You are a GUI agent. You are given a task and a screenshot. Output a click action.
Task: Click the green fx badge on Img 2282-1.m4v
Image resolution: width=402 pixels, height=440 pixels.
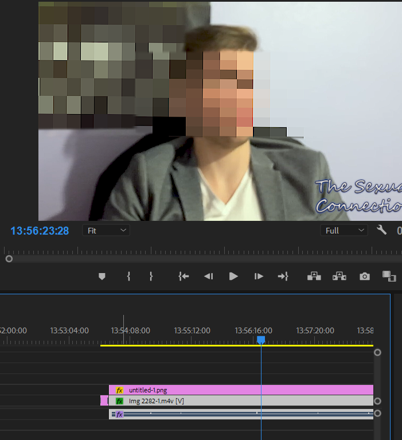click(119, 401)
